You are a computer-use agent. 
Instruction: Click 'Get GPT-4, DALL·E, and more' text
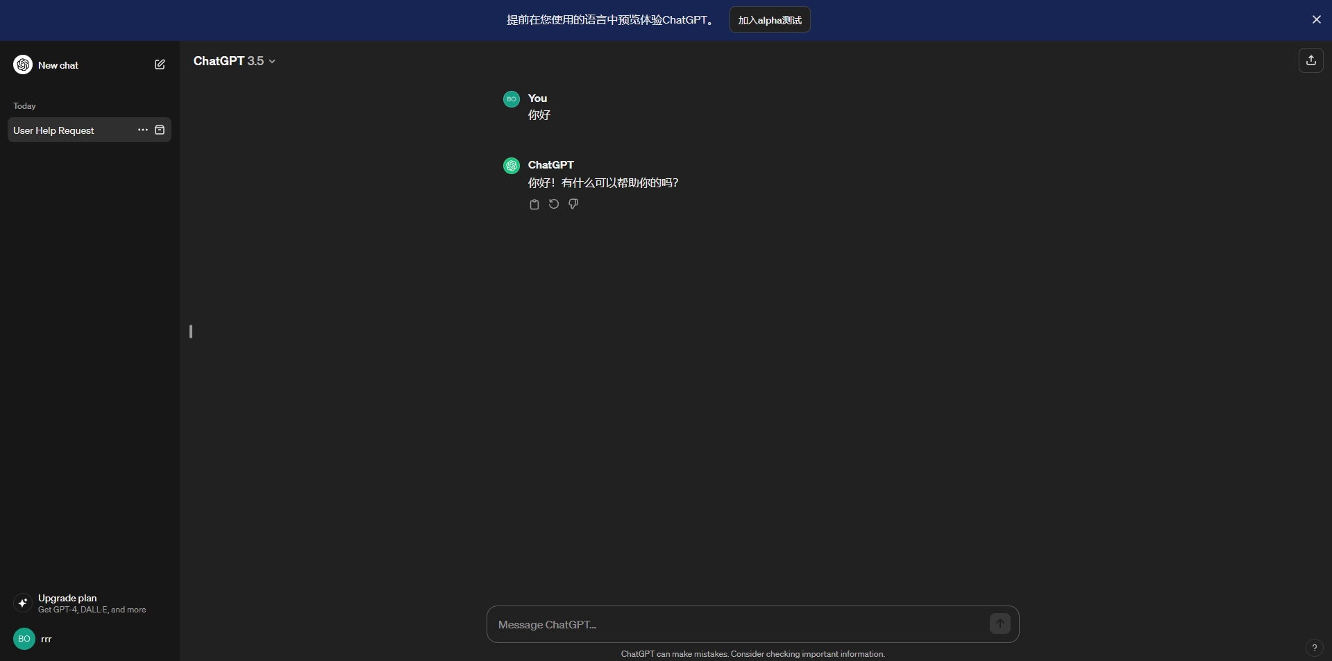pos(92,610)
